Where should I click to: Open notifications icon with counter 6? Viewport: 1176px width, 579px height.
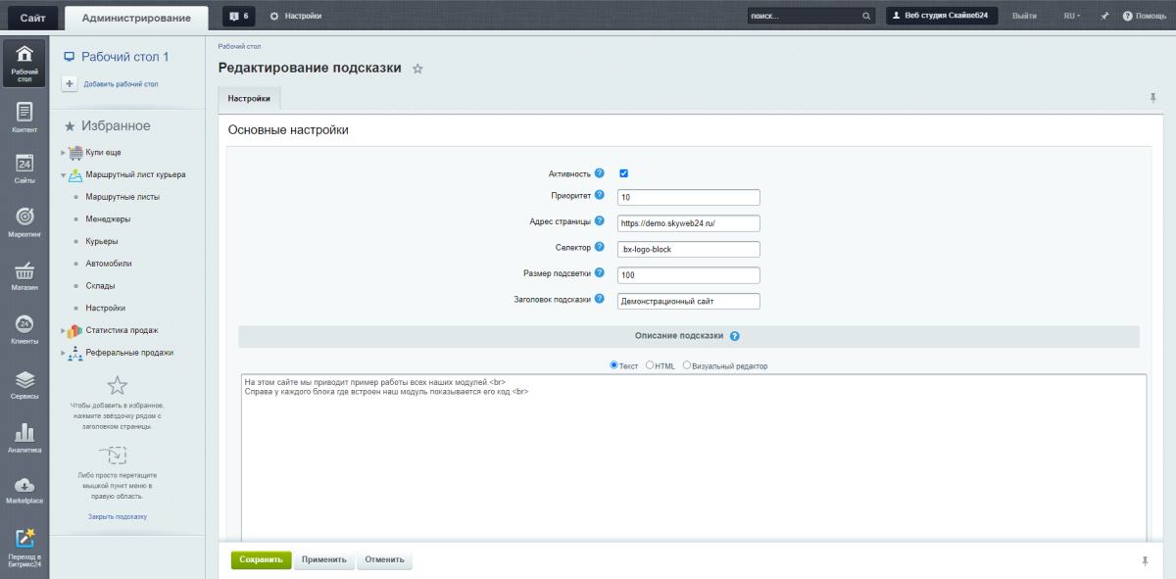(238, 16)
